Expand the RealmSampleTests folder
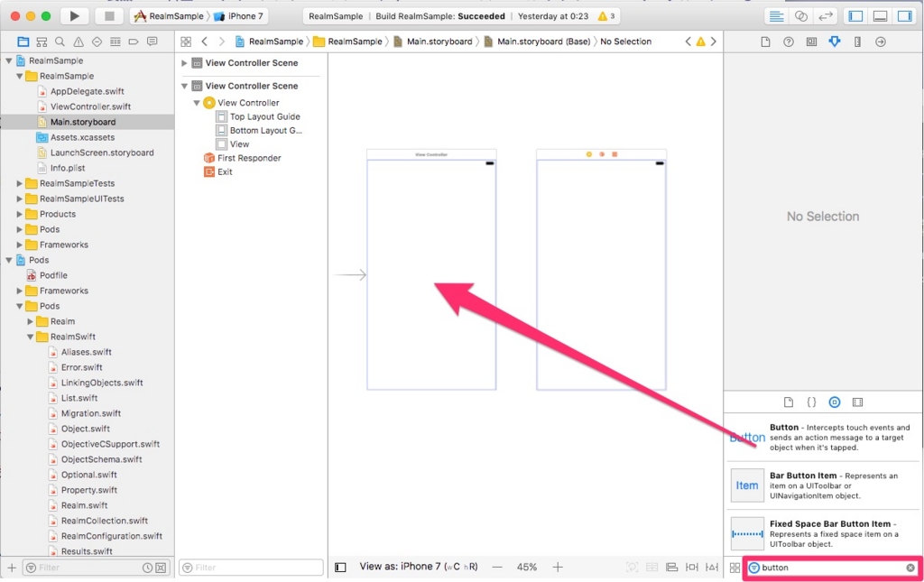 20,183
